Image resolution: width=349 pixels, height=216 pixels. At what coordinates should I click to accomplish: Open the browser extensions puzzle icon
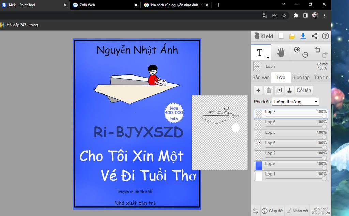[296, 16]
